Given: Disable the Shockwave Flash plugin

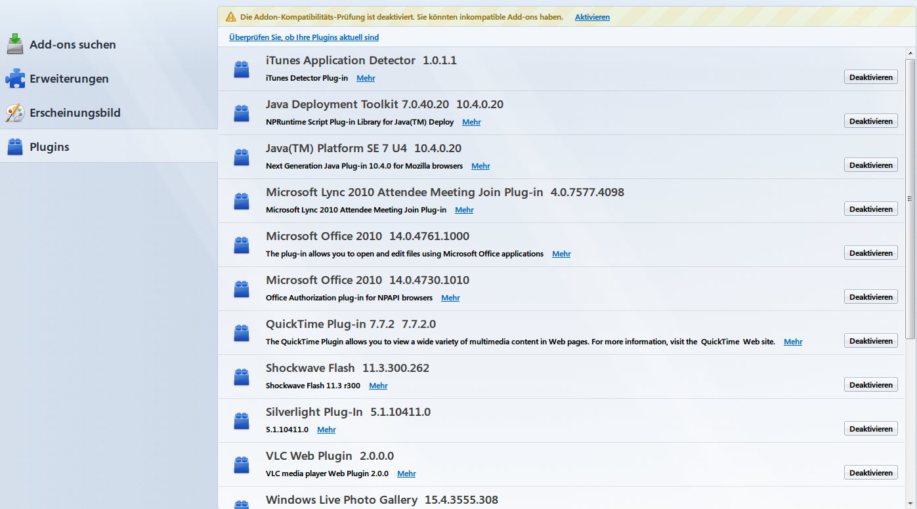Looking at the screenshot, I should pos(870,384).
